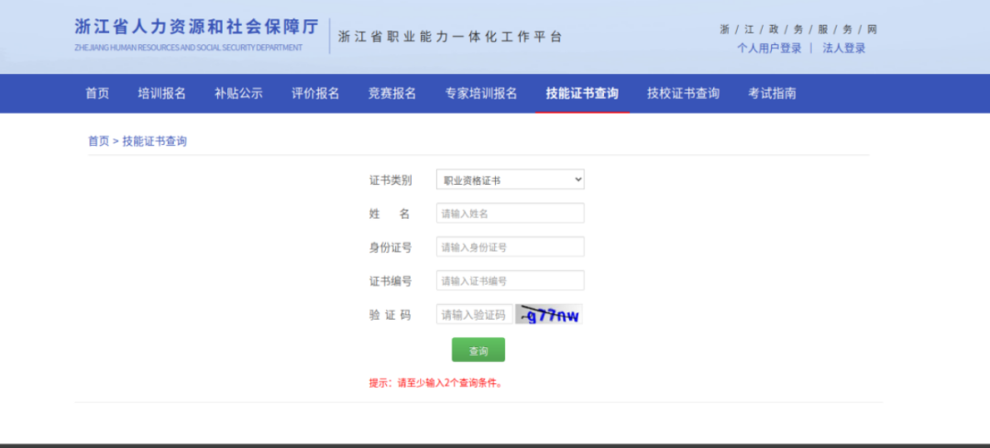990x448 pixels.
Task: Open 个人用户登录 link
Action: [769, 48]
